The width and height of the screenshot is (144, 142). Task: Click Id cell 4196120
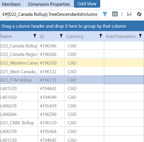[x=51, y=123]
